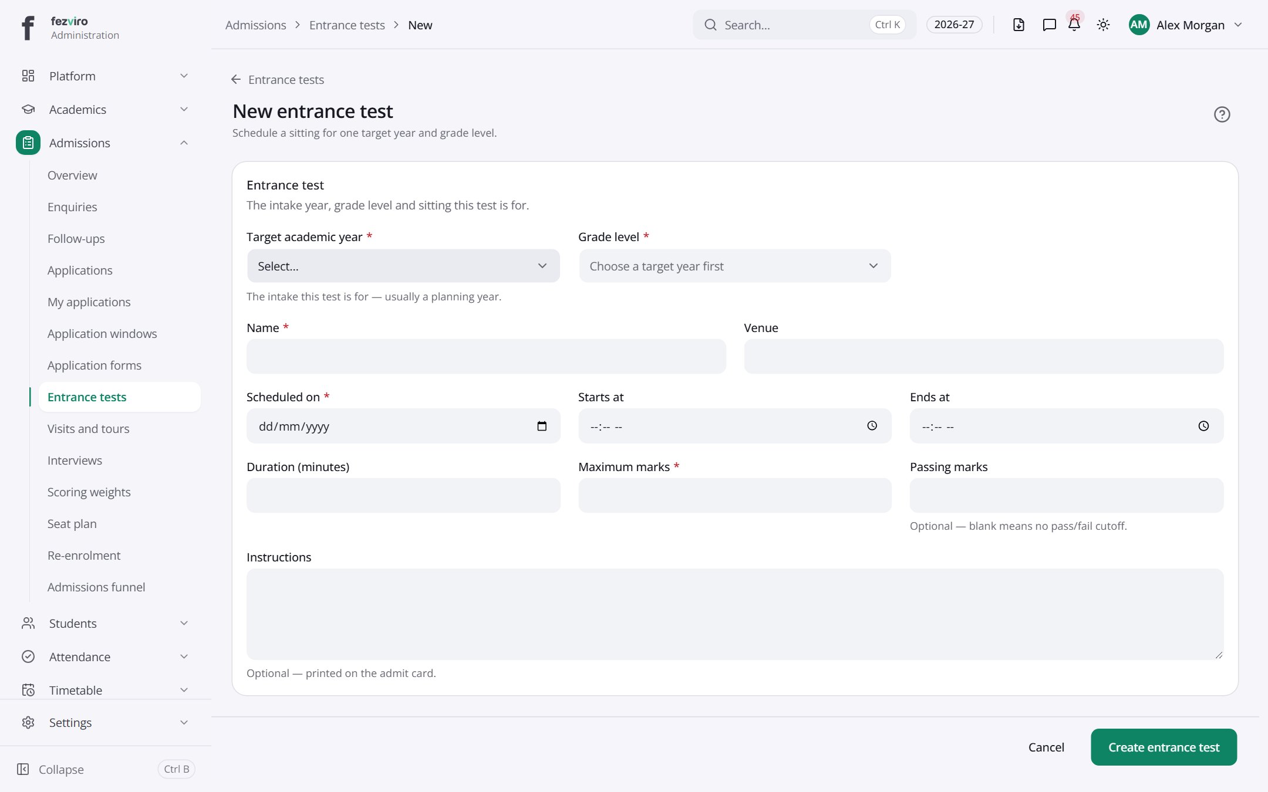Open Target academic year dropdown
This screenshot has width=1268, height=792.
pyautogui.click(x=403, y=266)
